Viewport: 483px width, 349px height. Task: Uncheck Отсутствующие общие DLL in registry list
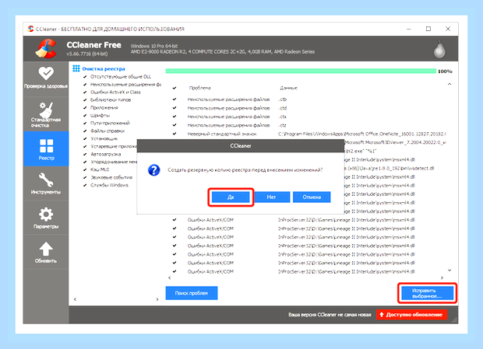tap(85, 76)
